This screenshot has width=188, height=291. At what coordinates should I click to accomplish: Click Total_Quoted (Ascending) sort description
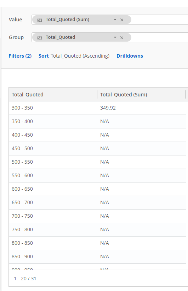pyautogui.click(x=80, y=56)
